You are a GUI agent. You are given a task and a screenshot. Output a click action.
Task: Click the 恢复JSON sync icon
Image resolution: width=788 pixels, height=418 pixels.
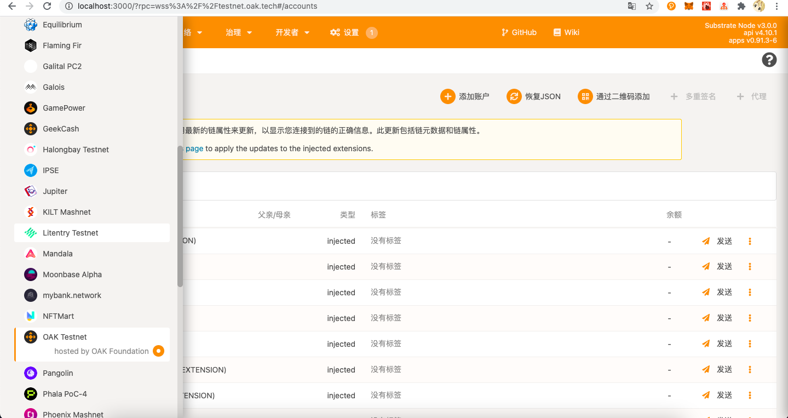pyautogui.click(x=514, y=96)
